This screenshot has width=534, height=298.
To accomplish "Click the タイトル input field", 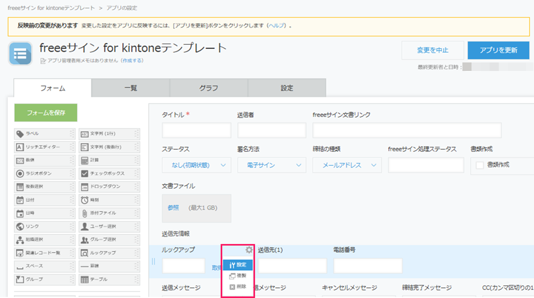I will (197, 131).
